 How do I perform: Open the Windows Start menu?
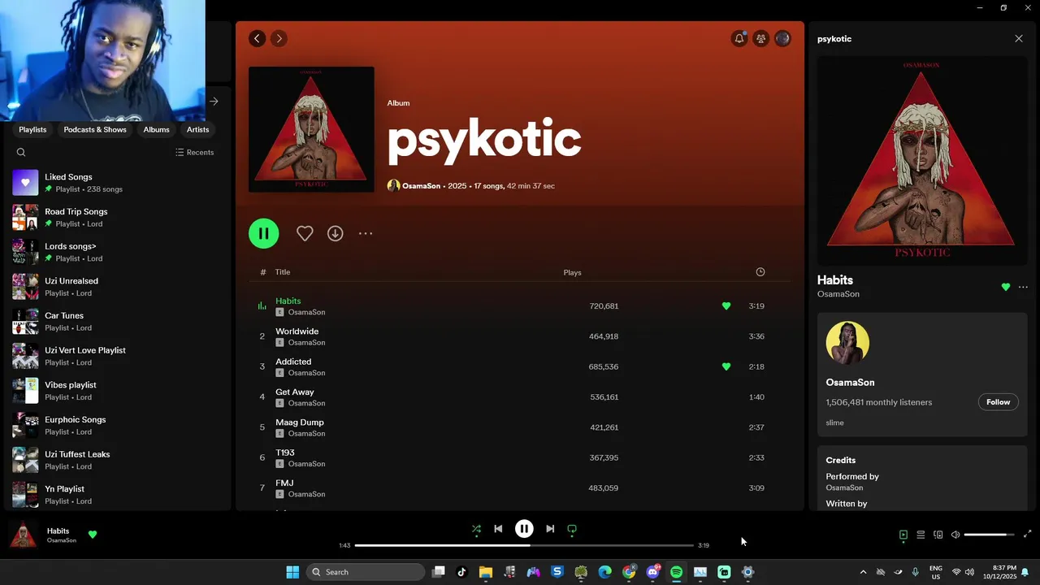click(x=292, y=572)
